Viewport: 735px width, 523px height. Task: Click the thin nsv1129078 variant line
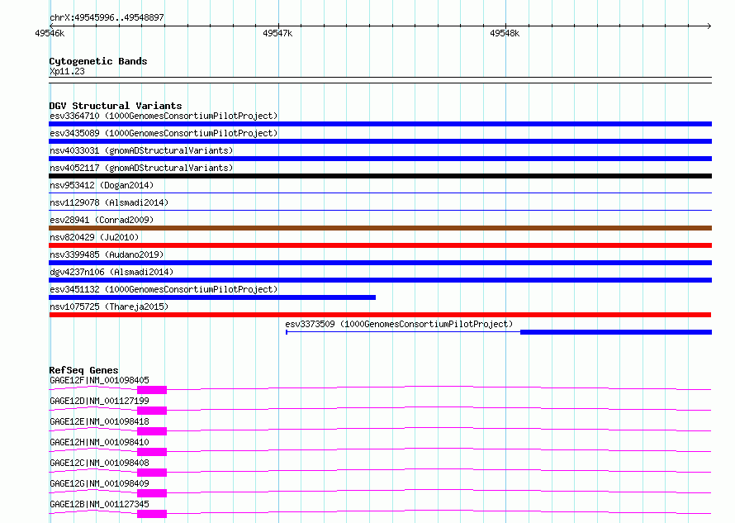(380, 210)
